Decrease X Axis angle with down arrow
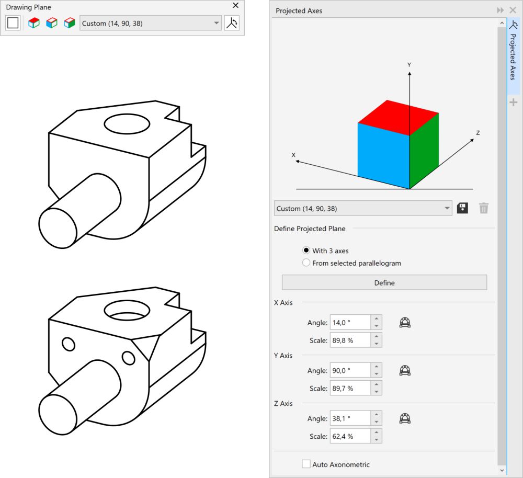 [x=376, y=326]
